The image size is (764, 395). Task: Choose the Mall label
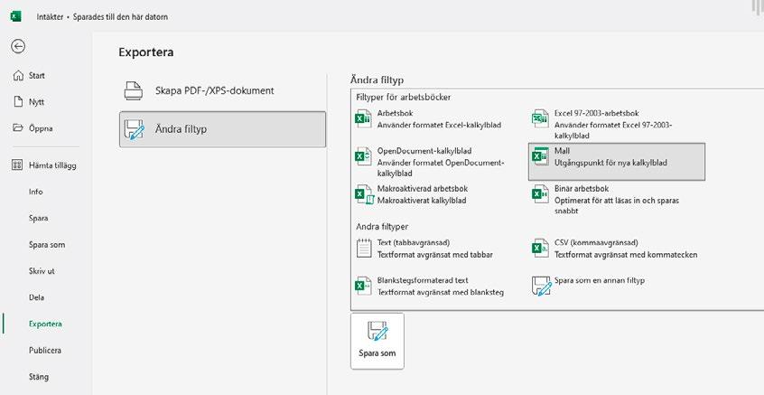[x=562, y=151]
